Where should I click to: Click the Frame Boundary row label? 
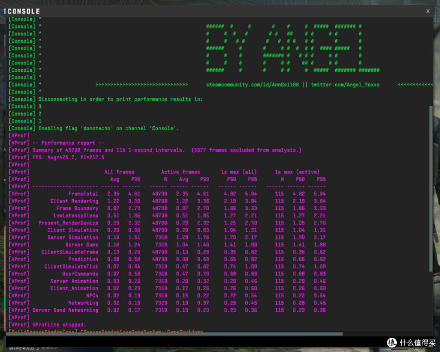click(77, 208)
